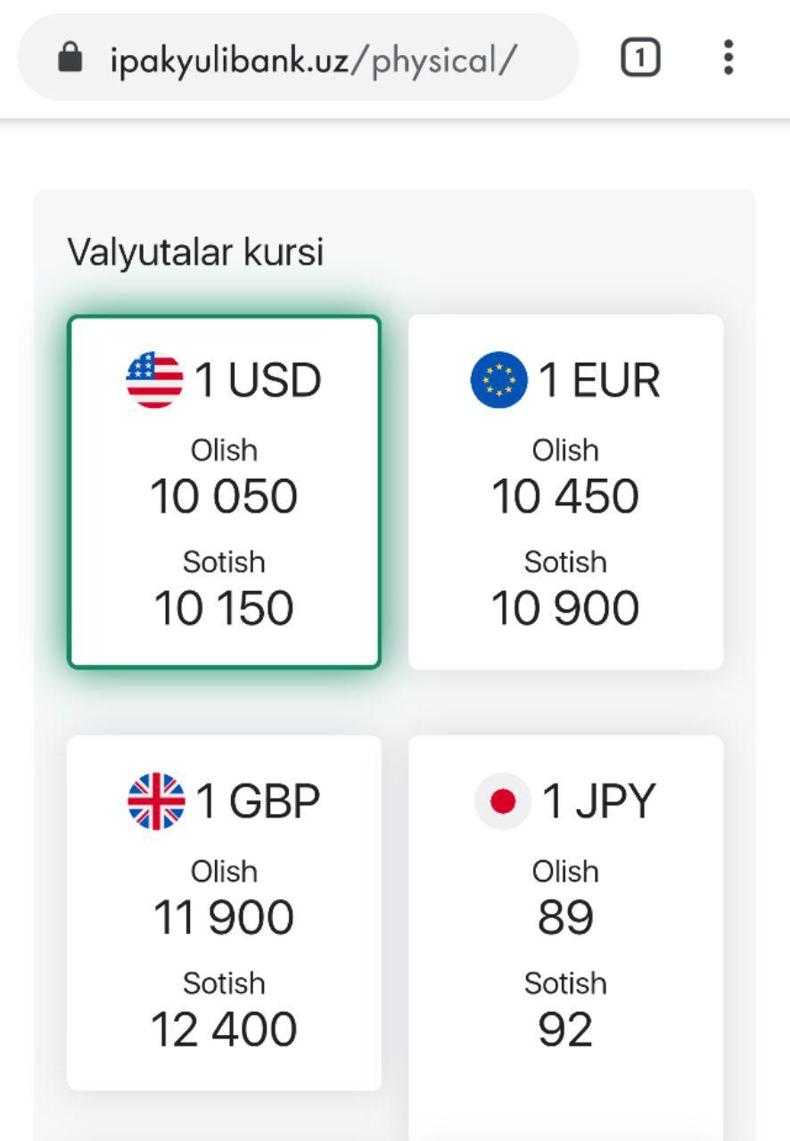The height and width of the screenshot is (1141, 790).
Task: Tap the padlock icon in address bar
Action: pyautogui.click(x=70, y=59)
